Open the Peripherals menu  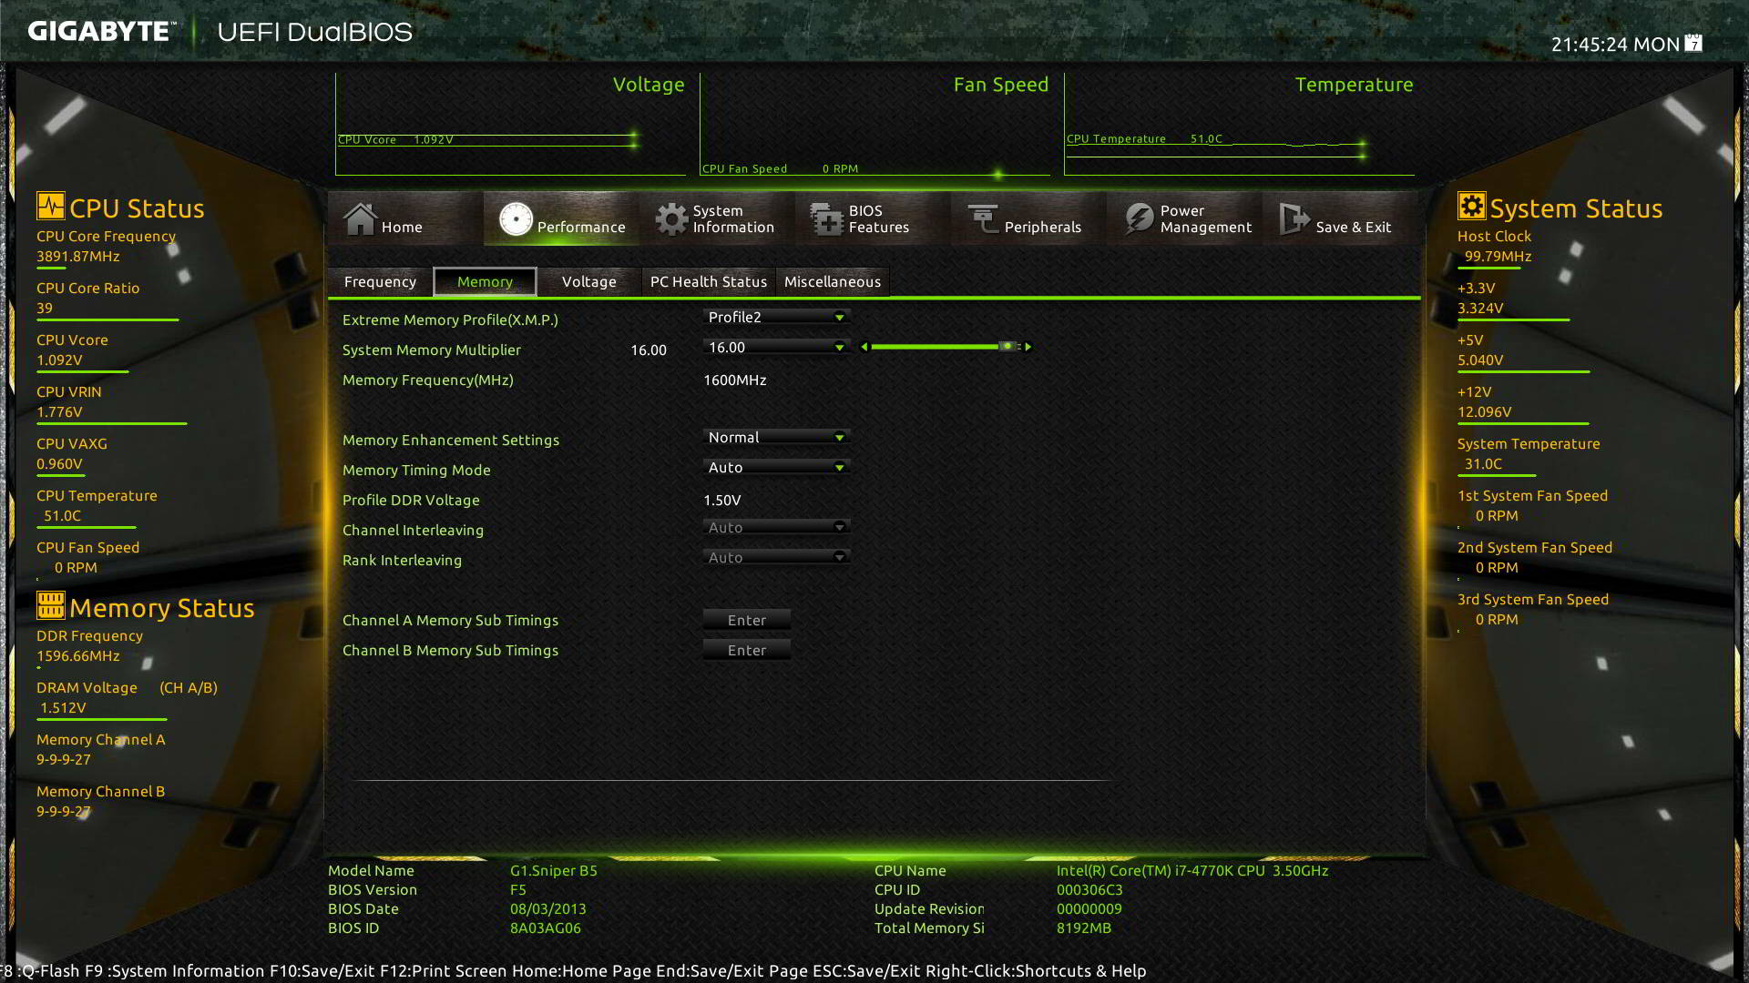[x=1028, y=218]
